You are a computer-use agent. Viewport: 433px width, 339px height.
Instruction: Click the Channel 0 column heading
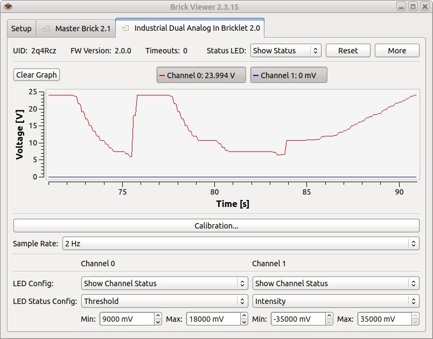(x=98, y=264)
